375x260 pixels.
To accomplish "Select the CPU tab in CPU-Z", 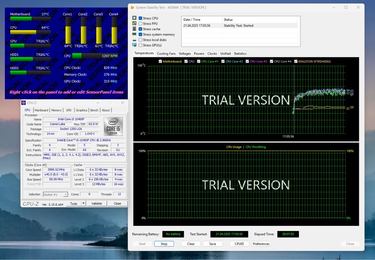I will pyautogui.click(x=27, y=110).
